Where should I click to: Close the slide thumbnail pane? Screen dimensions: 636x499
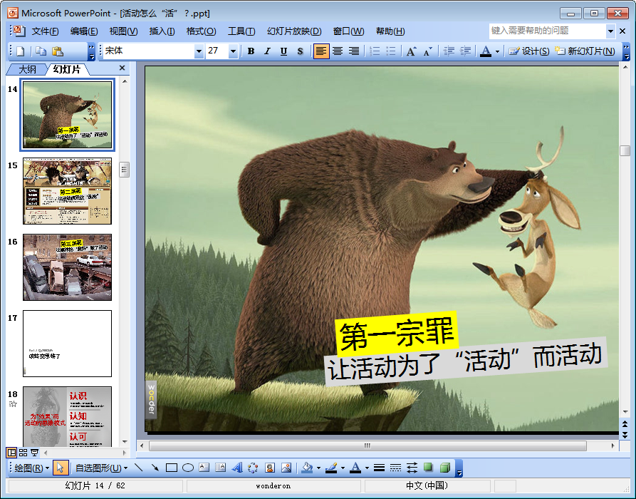(x=122, y=68)
